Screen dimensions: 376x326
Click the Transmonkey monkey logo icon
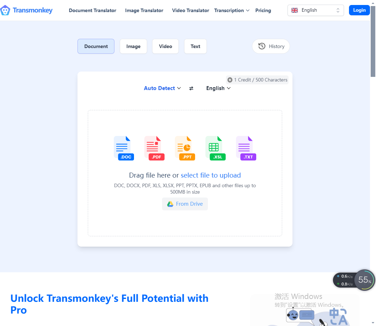tap(5, 10)
